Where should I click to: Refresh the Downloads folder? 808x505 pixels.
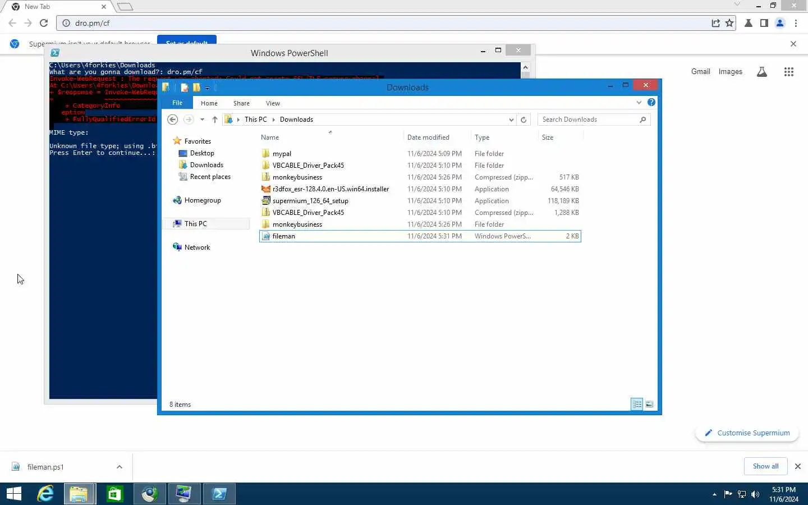pos(524,120)
